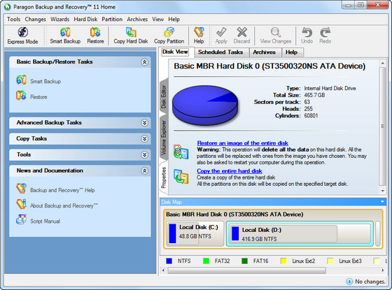The height and width of the screenshot is (290, 392).
Task: Click the Redo arrow icon
Action: (x=325, y=31)
